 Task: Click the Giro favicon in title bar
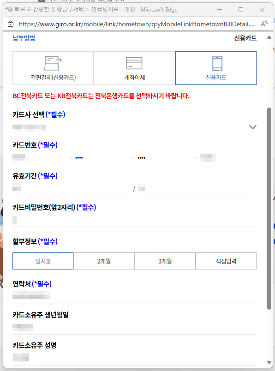[x=9, y=10]
